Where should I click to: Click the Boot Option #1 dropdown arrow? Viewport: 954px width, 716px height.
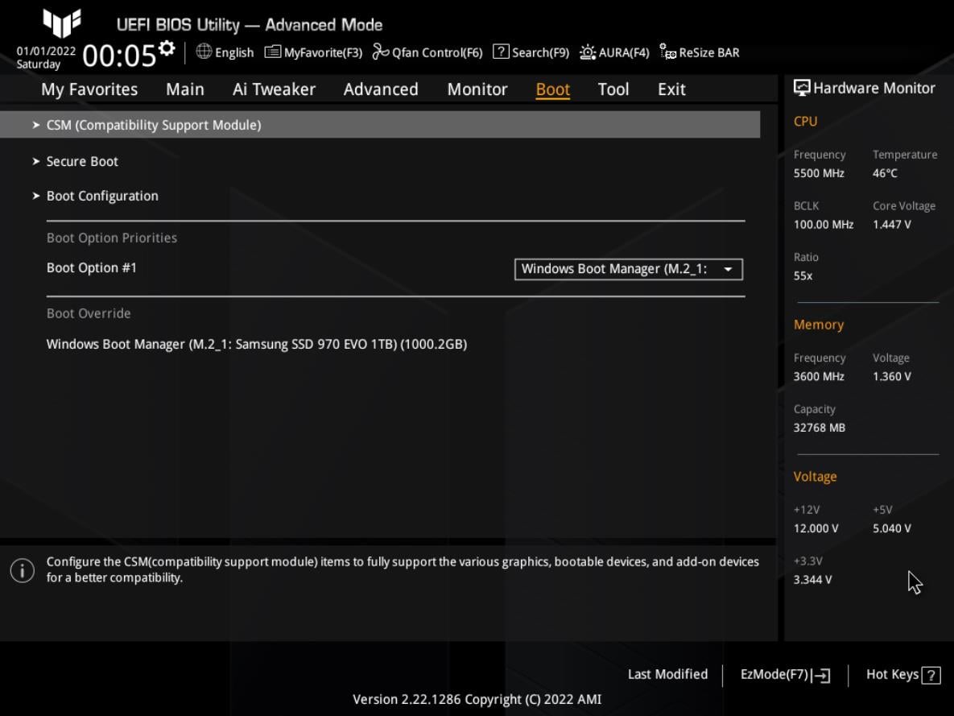point(728,269)
